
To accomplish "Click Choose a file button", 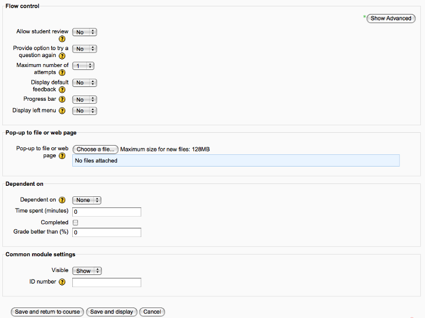I will [x=95, y=149].
